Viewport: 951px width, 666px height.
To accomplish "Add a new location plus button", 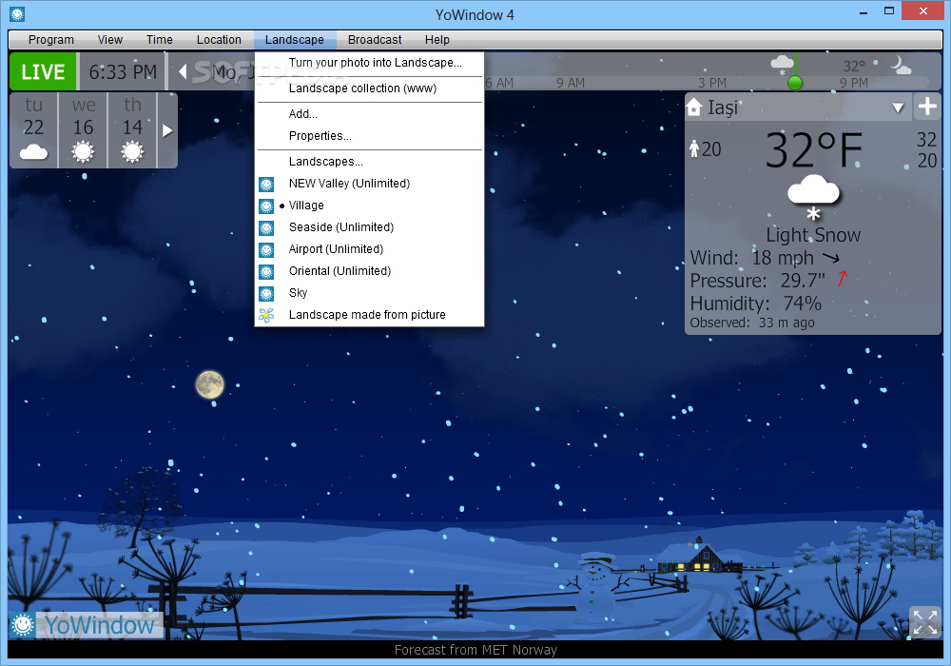I will (927, 107).
